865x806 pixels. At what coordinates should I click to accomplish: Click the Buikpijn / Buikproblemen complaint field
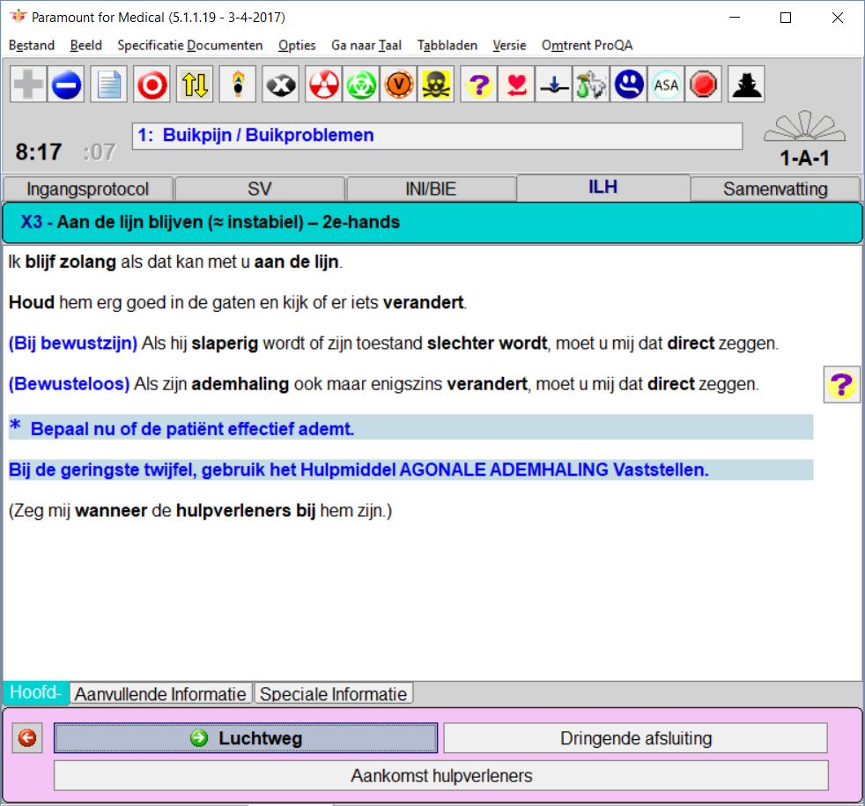(x=437, y=136)
